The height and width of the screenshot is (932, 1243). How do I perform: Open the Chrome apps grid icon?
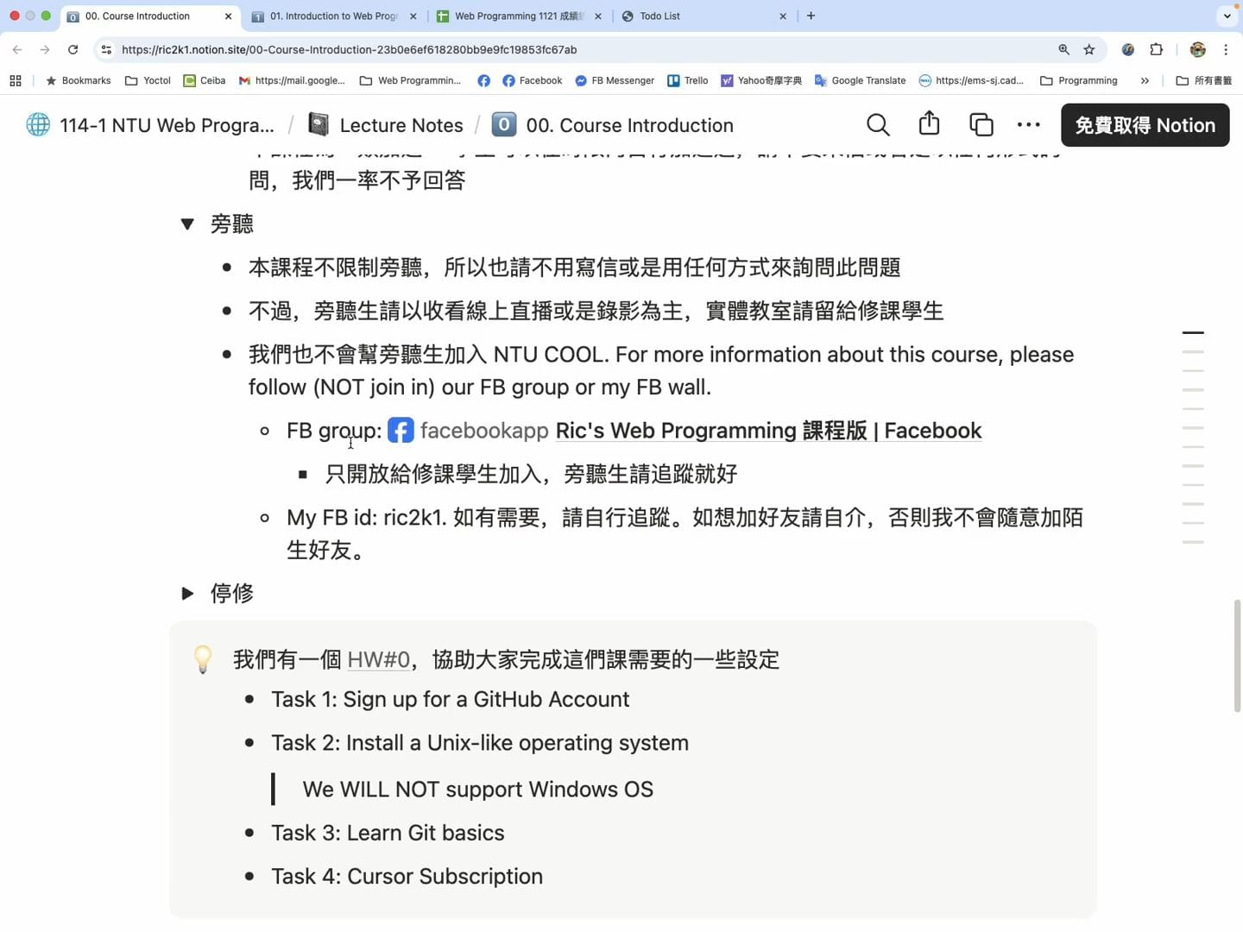(16, 80)
